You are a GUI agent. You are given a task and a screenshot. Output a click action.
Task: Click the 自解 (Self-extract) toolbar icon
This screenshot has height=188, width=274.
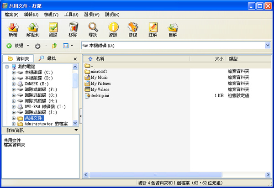pyautogui.click(x=173, y=30)
